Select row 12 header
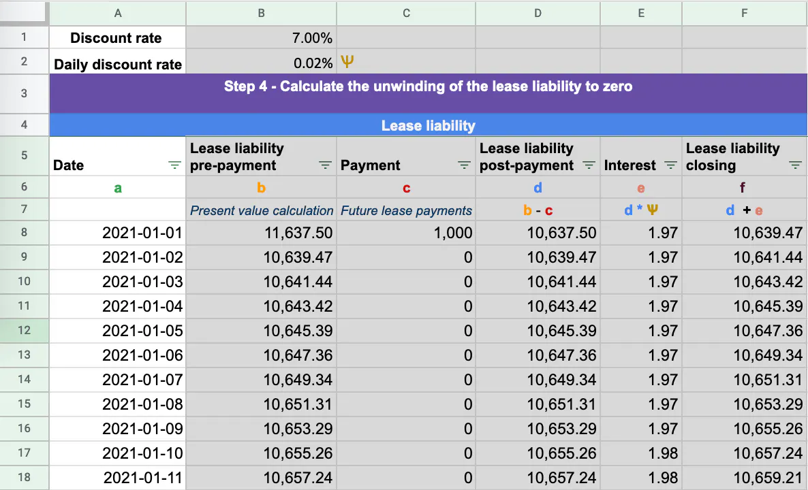 24,331
